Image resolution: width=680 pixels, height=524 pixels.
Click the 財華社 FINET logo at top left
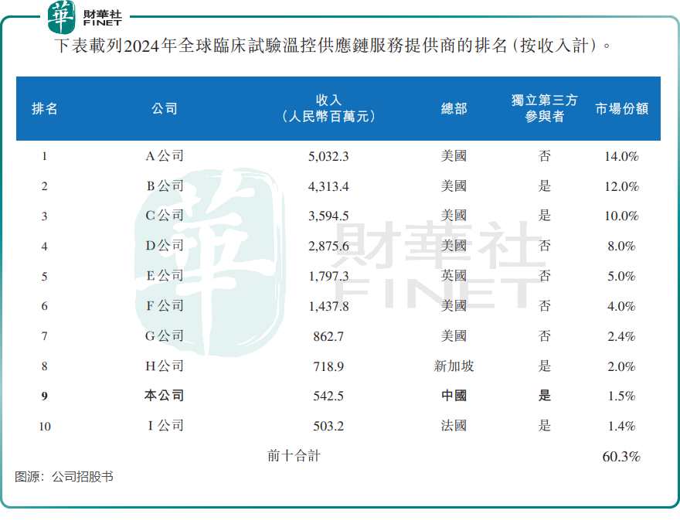(x=83, y=16)
